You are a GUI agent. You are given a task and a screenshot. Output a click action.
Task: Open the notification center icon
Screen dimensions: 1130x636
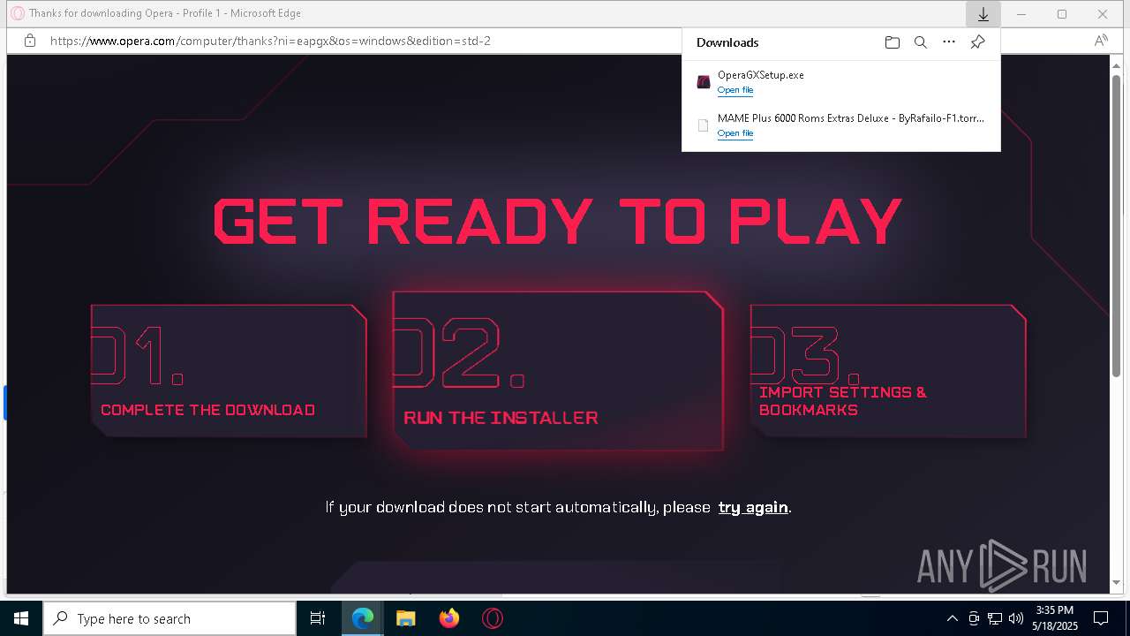1101,618
